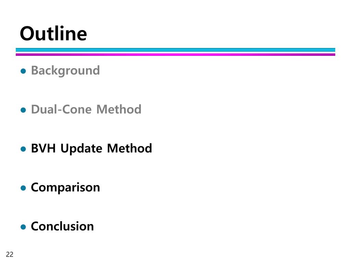Click the blue bullet beside Comparison
Screen dimensions: 351x263
(x=23, y=188)
